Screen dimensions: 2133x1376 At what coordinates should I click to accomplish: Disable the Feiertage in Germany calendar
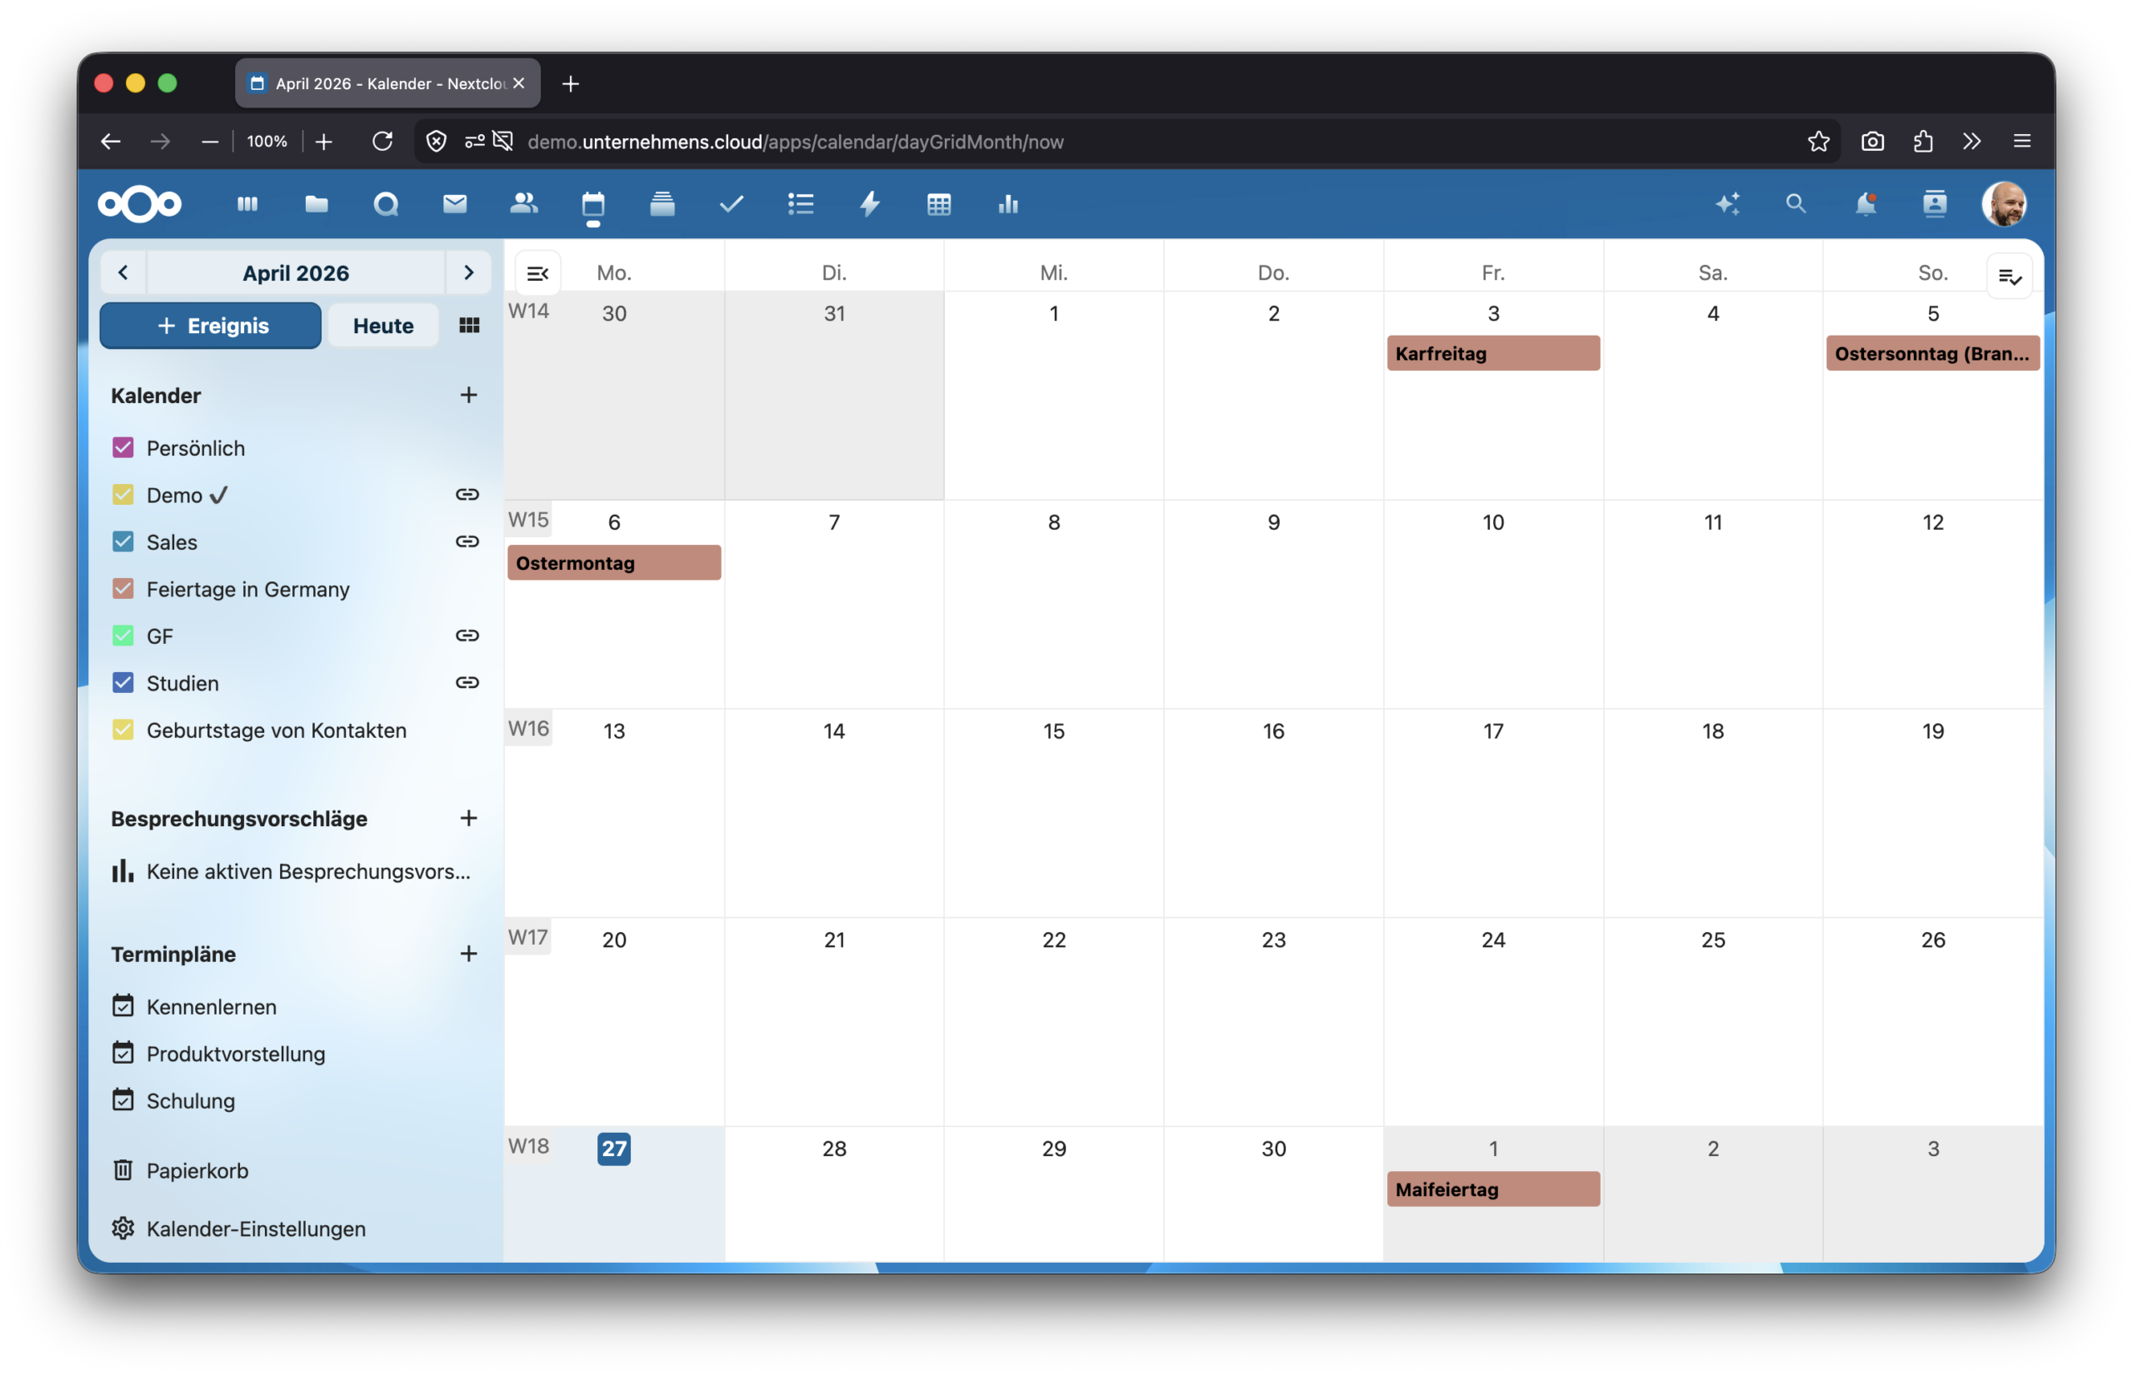click(x=122, y=589)
